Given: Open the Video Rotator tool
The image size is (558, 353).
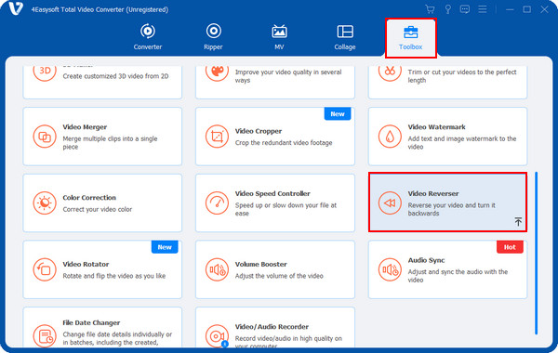Looking at the screenshot, I should (x=102, y=269).
